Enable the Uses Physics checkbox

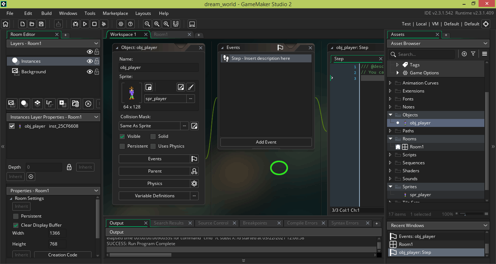153,146
